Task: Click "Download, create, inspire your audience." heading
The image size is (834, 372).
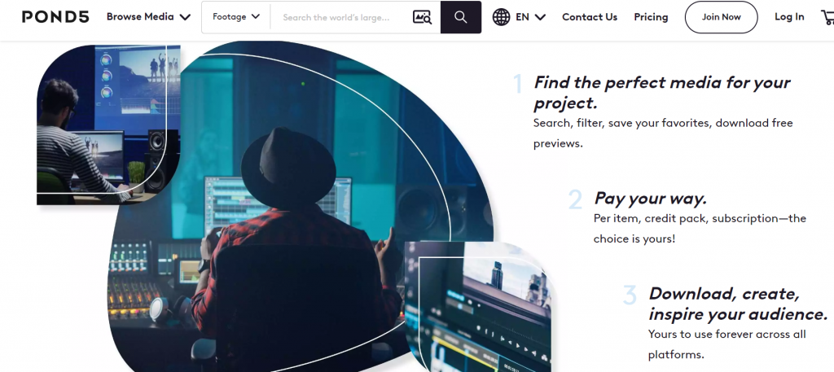Action: 738,304
